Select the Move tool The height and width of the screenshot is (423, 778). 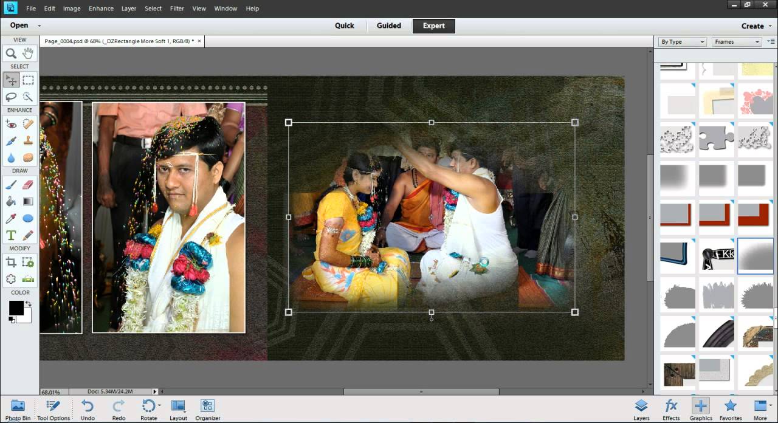point(11,80)
